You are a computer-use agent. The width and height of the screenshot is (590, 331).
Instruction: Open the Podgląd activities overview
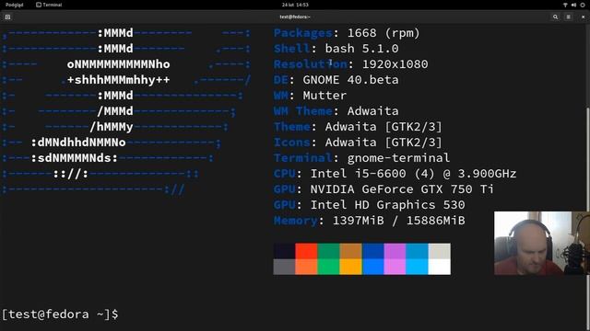pos(15,5)
